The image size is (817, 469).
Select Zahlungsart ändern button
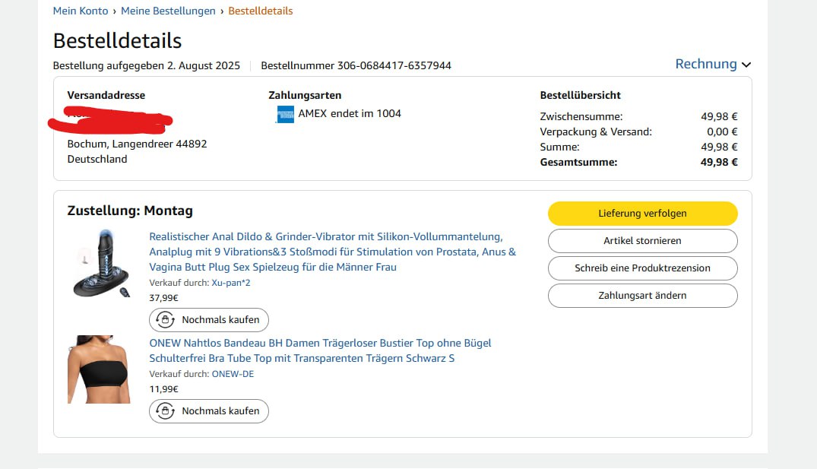pos(642,295)
